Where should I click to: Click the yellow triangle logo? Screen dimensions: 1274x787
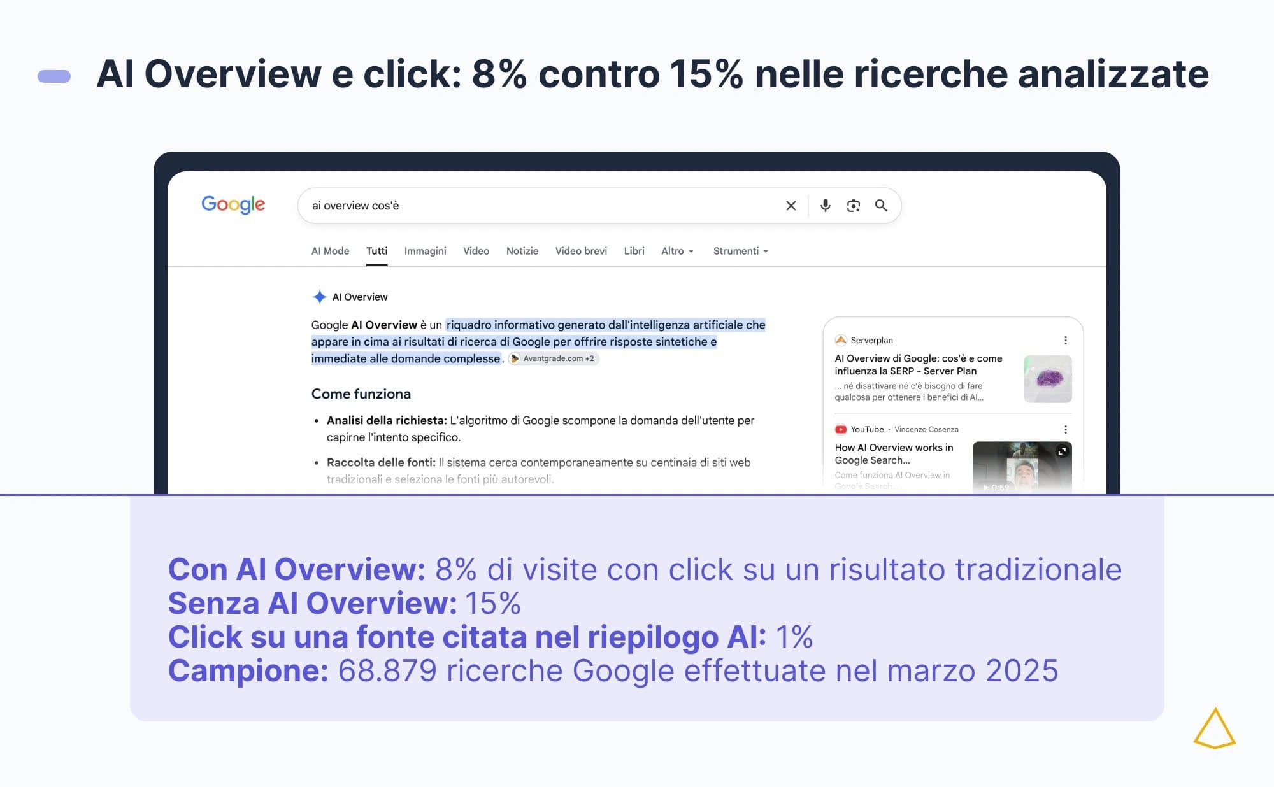pos(1215,728)
